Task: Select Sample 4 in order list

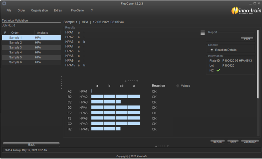Action: click(31, 52)
